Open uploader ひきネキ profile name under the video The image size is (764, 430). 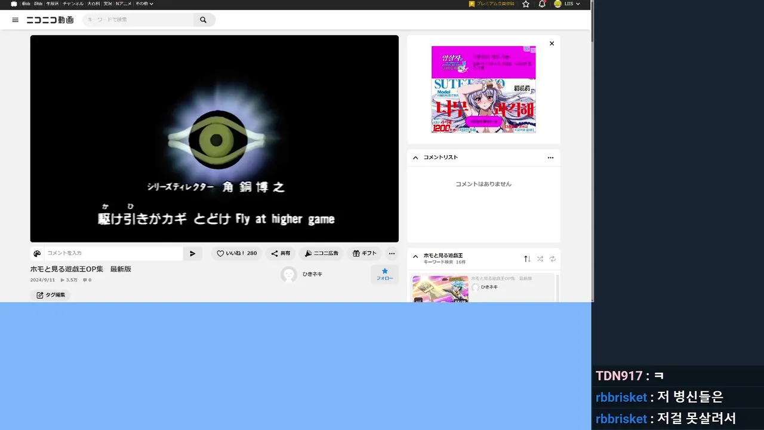(x=312, y=274)
